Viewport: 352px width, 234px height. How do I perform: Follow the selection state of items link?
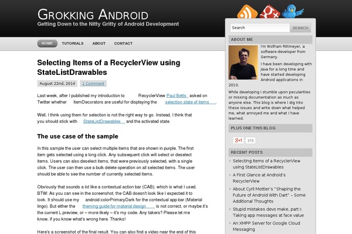tap(190, 102)
